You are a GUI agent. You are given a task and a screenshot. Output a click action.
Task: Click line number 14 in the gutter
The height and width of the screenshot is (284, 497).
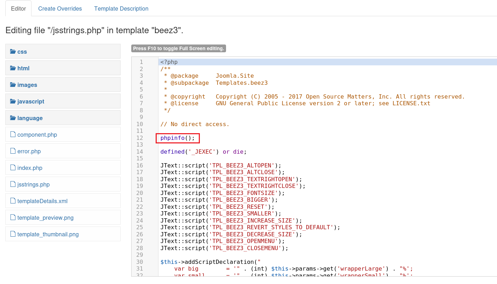point(139,152)
